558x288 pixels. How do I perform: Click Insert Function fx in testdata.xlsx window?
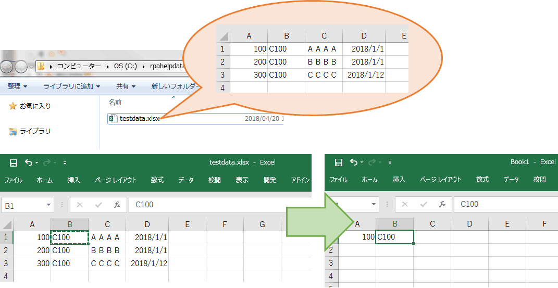(x=117, y=205)
